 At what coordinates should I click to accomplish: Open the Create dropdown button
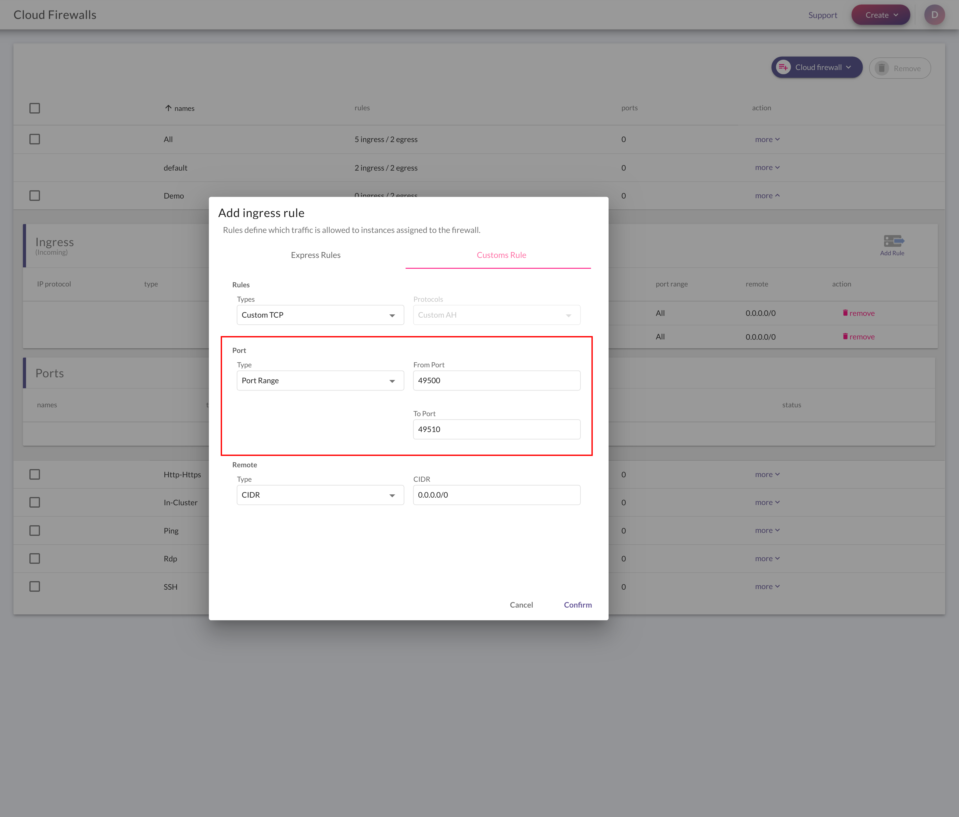(x=880, y=15)
